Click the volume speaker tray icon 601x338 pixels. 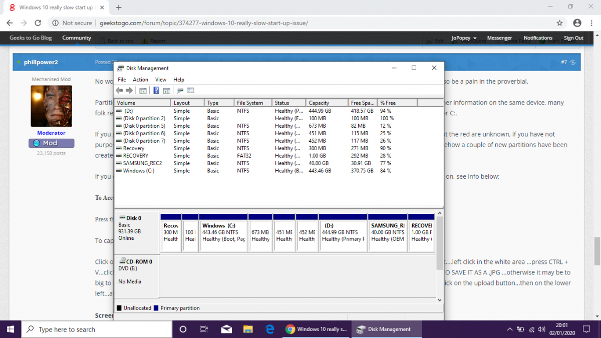(541, 329)
